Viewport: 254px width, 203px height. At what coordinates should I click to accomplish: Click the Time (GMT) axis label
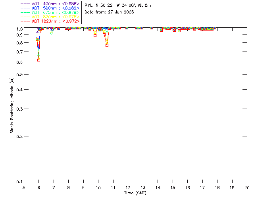pyautogui.click(x=135, y=193)
